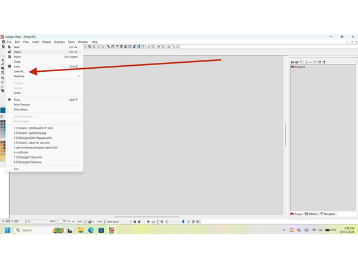Click first icon in project panel toolbar

pos(292,62)
